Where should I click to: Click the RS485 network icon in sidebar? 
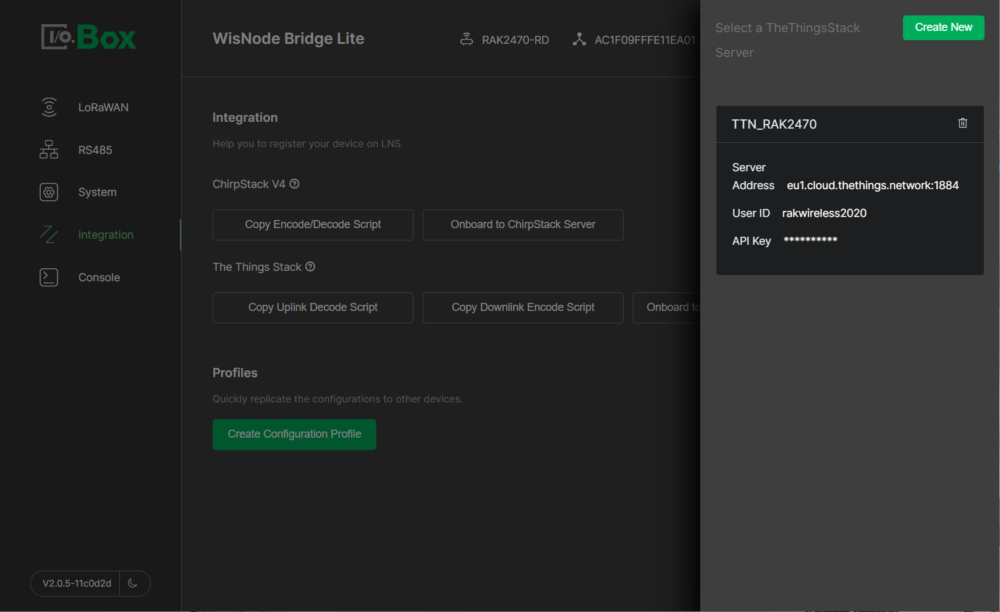tap(49, 150)
